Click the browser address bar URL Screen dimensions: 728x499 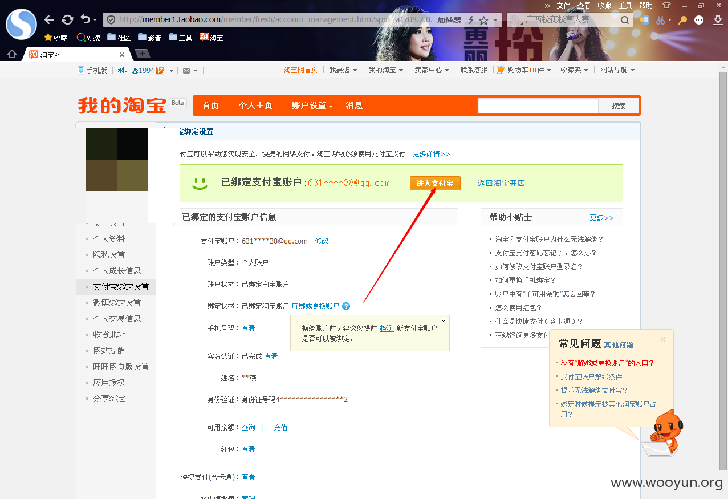[275, 19]
